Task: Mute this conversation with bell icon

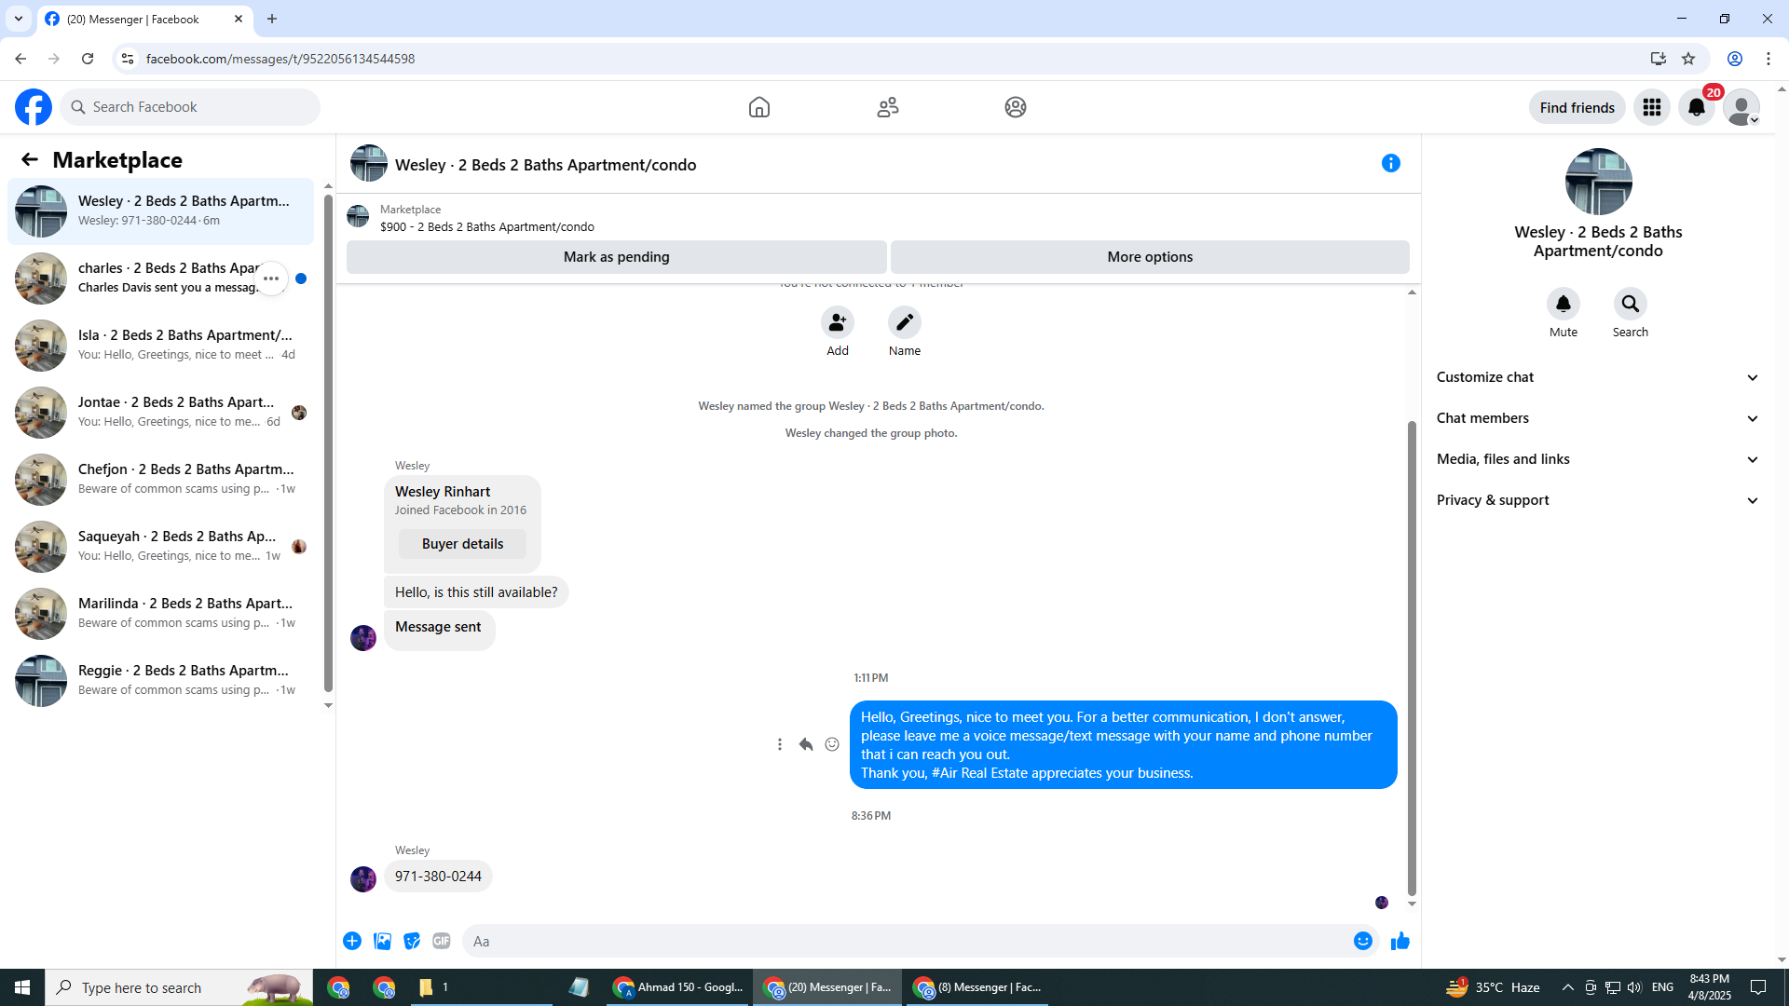Action: (x=1563, y=304)
